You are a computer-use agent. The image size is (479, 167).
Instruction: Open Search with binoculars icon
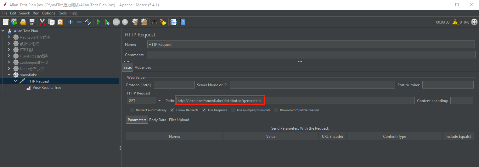pos(155,22)
